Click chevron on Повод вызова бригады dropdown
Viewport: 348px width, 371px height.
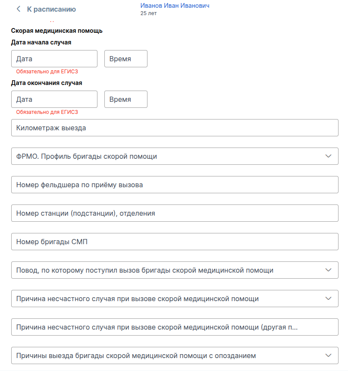coord(329,270)
